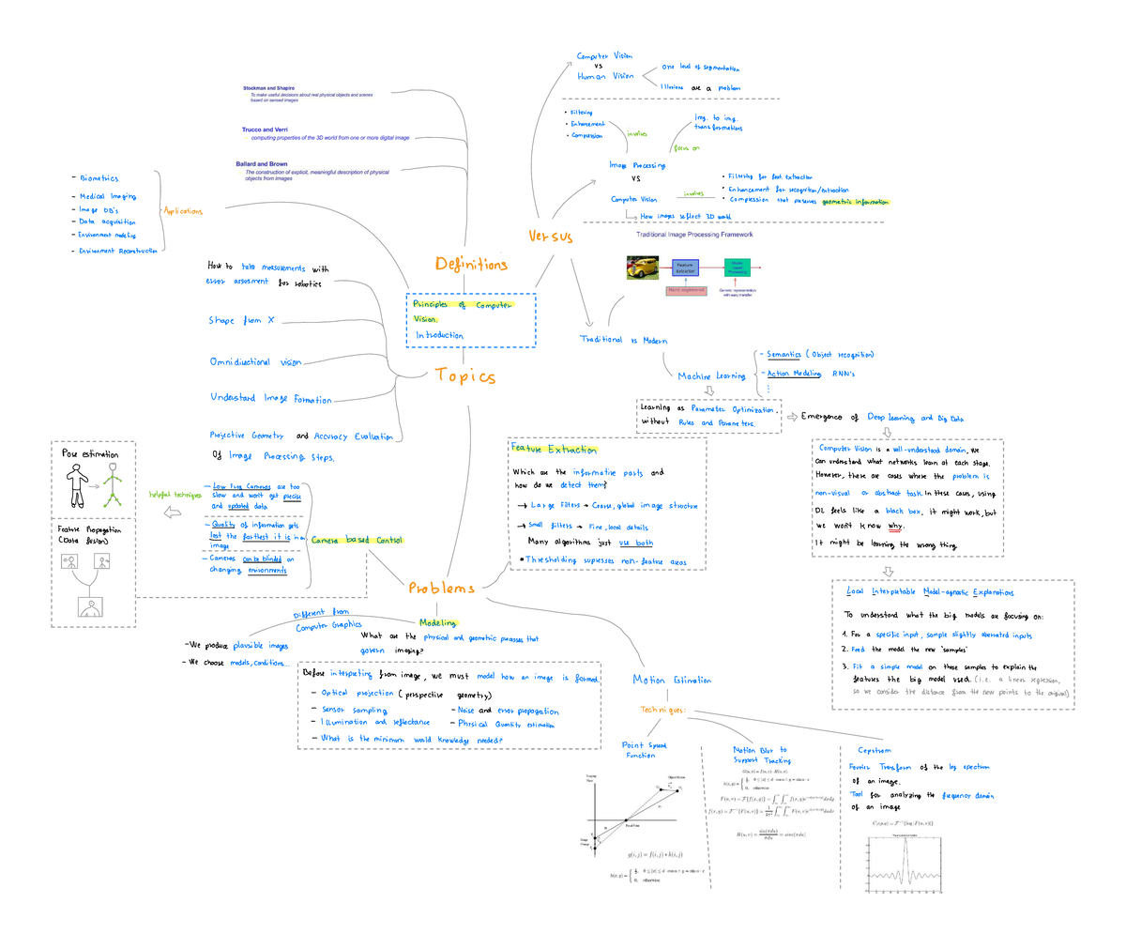Click "How to take measurements" topic text
1126x949 pixels.
pyautogui.click(x=267, y=268)
